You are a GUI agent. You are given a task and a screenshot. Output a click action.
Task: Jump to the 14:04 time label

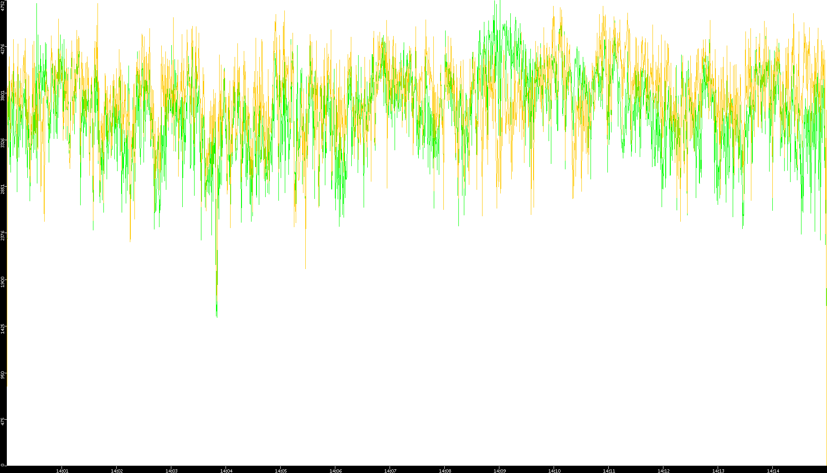(226, 471)
